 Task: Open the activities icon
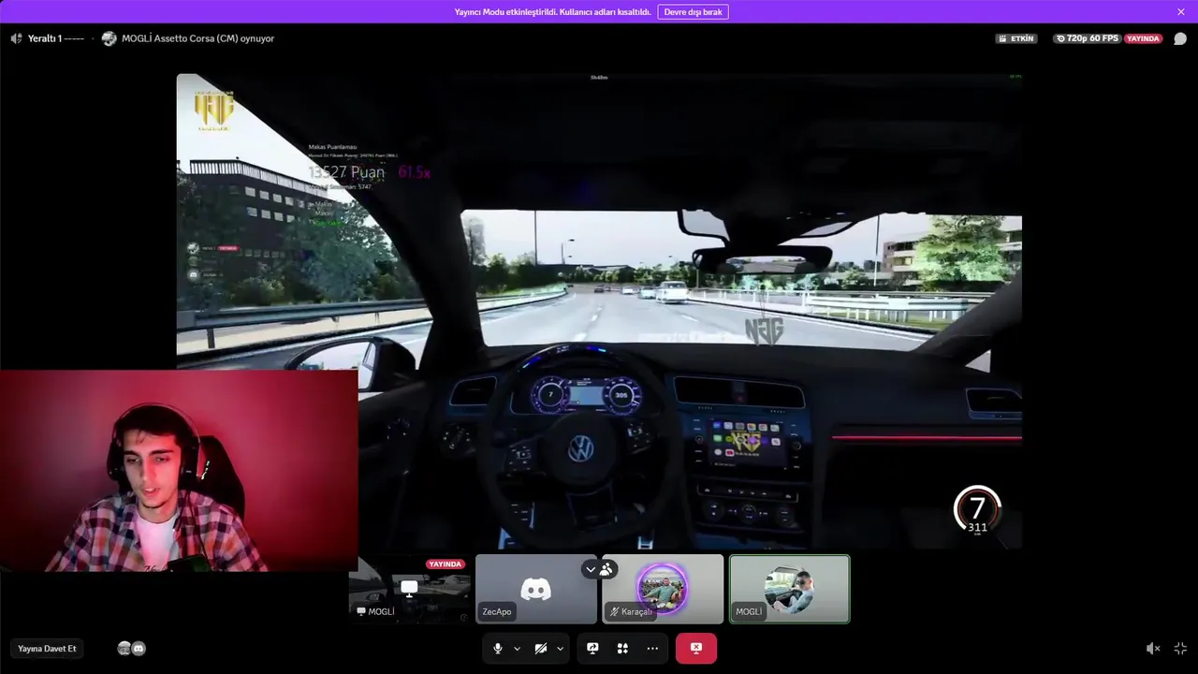coord(622,649)
